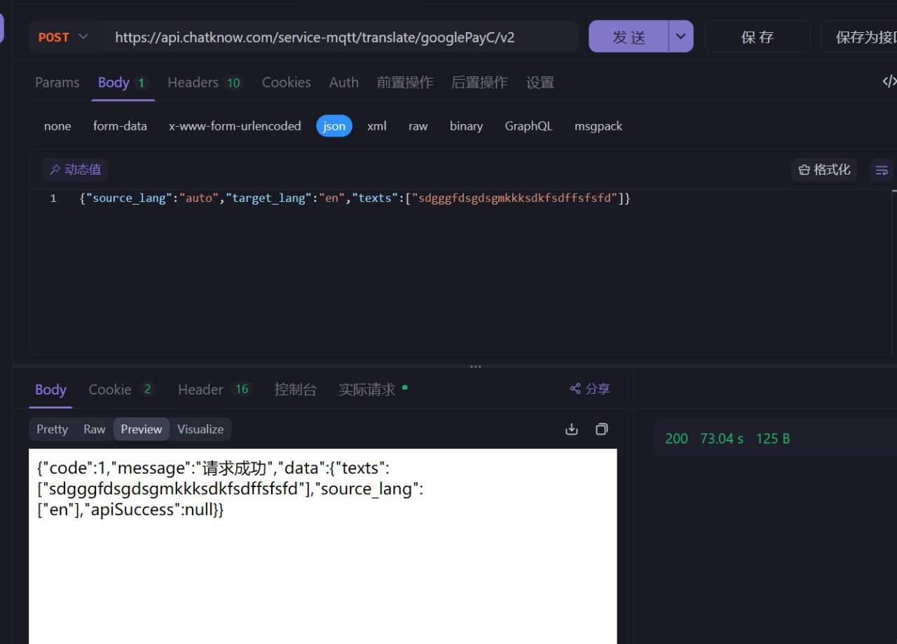Open the POST method dropdown
897x644 pixels.
(63, 37)
